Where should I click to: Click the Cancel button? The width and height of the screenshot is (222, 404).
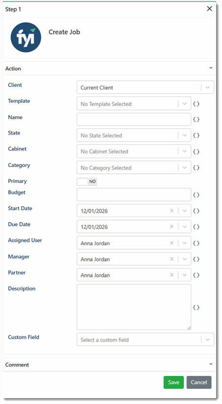click(199, 382)
